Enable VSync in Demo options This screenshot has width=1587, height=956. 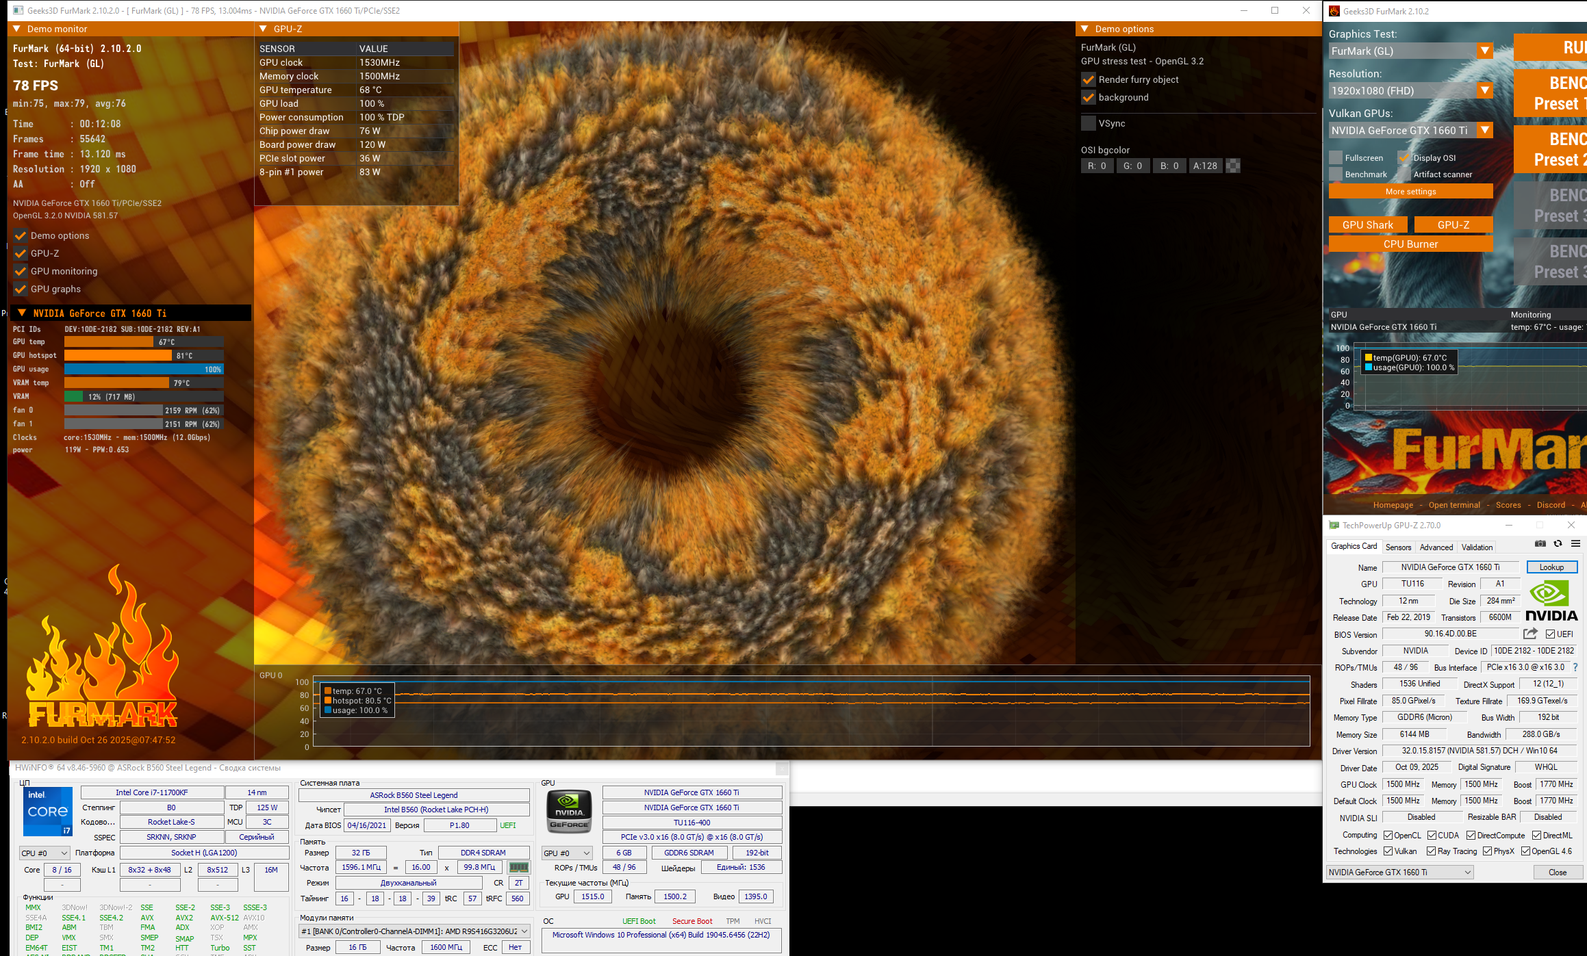tap(1089, 124)
